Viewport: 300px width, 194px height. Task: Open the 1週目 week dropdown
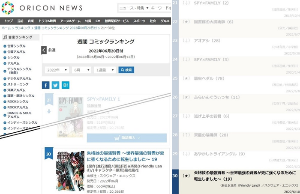tap(105, 70)
